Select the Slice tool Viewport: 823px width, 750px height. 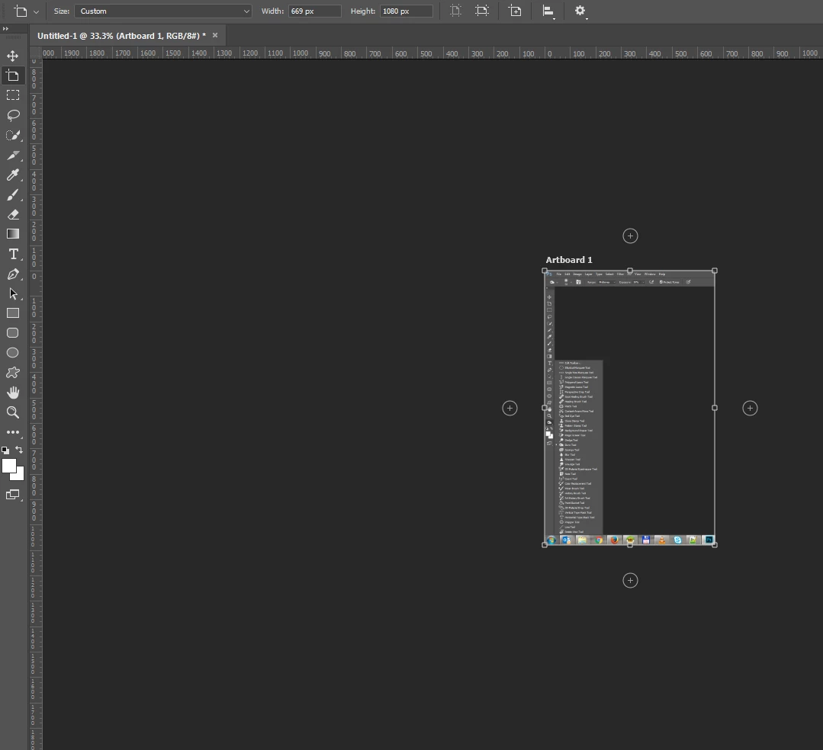[x=13, y=155]
